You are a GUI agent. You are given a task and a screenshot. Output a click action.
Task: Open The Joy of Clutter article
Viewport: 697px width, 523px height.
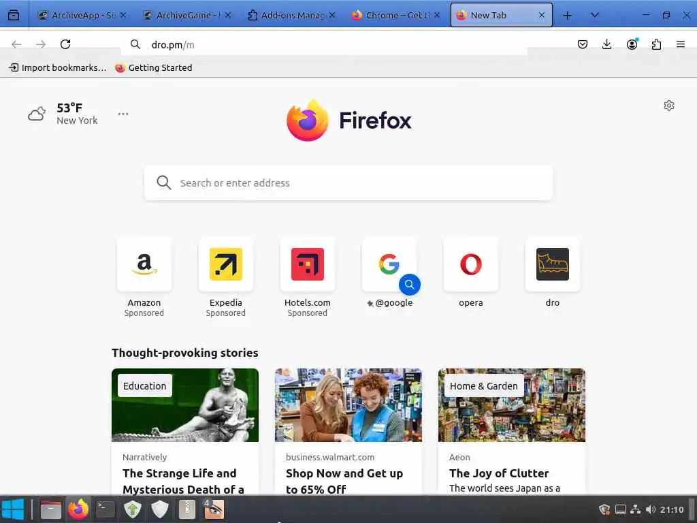click(x=499, y=473)
